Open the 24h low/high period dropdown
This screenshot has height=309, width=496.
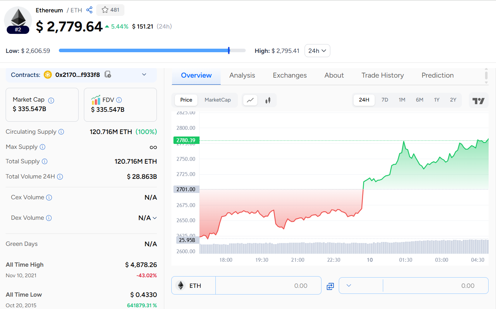click(x=317, y=51)
